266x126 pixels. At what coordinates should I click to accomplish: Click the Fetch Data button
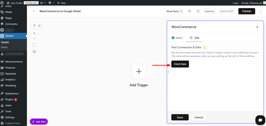[x=180, y=64]
